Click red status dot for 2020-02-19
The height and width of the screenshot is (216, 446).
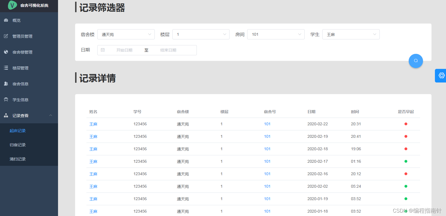coord(406,136)
